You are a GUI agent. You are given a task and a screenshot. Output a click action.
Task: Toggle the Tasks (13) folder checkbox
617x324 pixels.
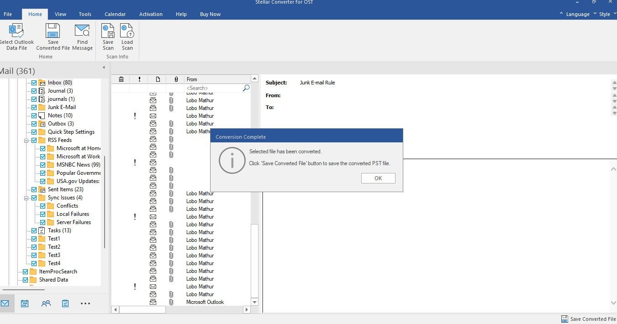34,230
